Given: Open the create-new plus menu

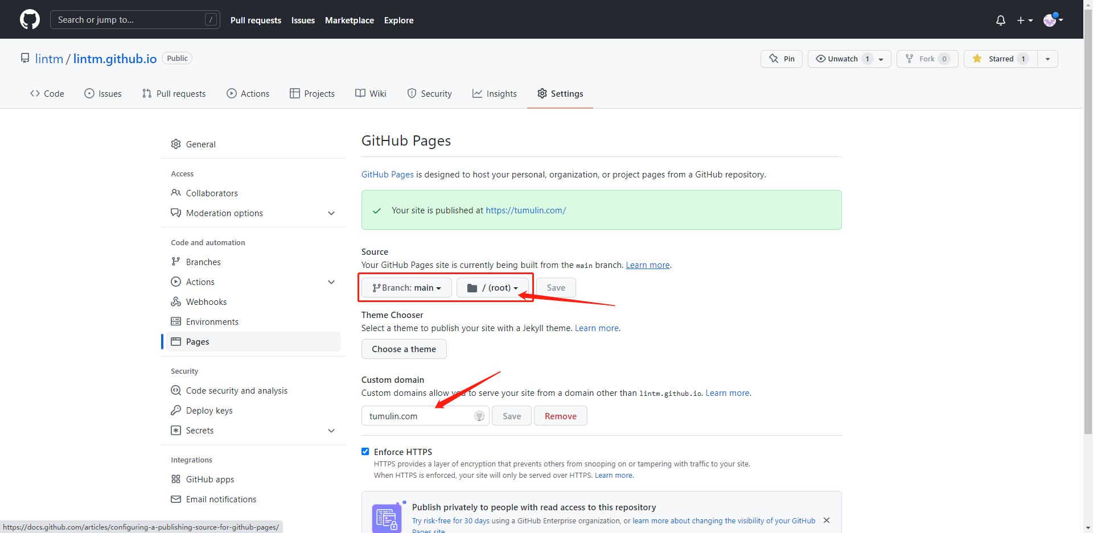Looking at the screenshot, I should point(1025,20).
